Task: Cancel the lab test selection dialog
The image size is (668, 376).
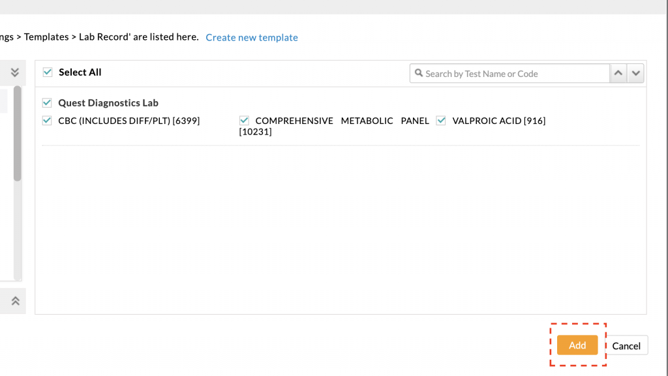Action: [x=626, y=346]
